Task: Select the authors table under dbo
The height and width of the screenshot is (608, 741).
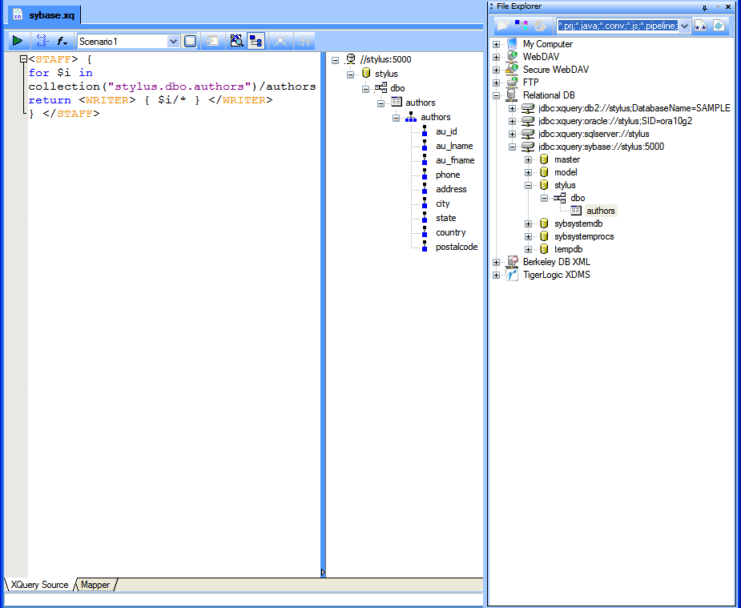Action: click(600, 210)
